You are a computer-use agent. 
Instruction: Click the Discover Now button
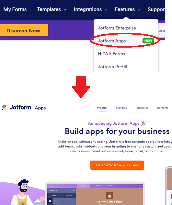23,30
